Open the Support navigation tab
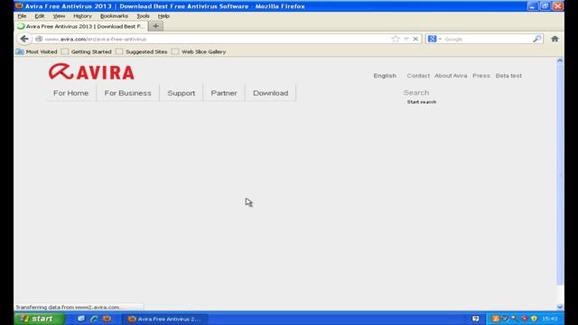 [181, 93]
